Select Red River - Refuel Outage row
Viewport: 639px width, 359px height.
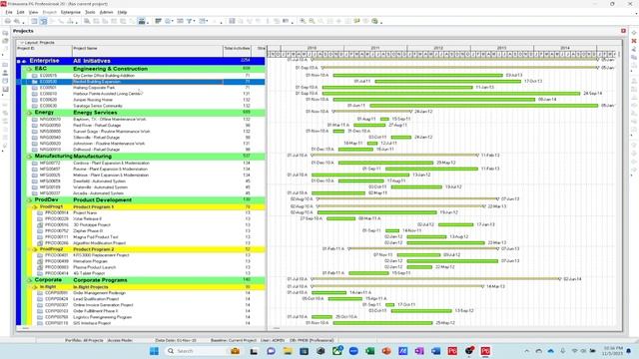point(141,126)
